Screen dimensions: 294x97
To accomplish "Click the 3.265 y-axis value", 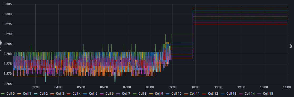I will click(x=7, y=84).
